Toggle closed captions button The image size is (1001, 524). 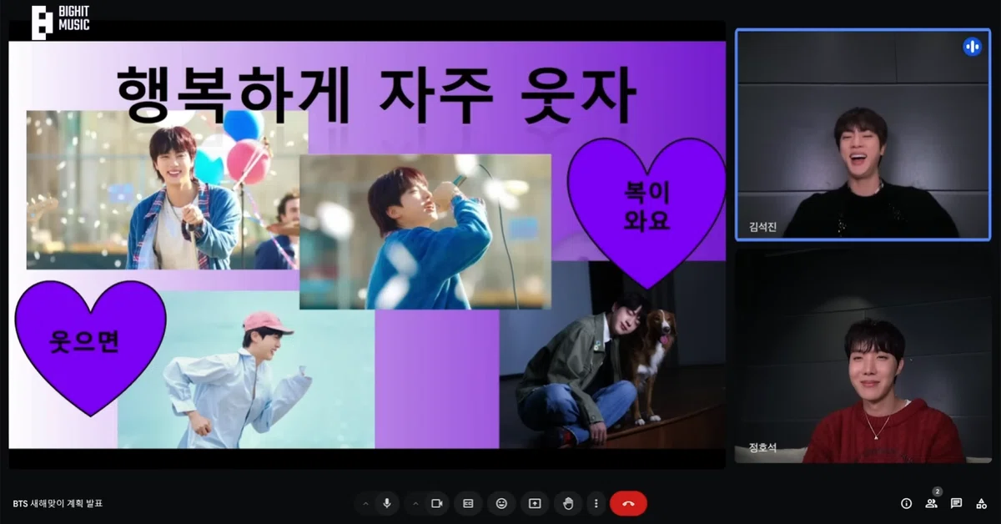coord(468,503)
